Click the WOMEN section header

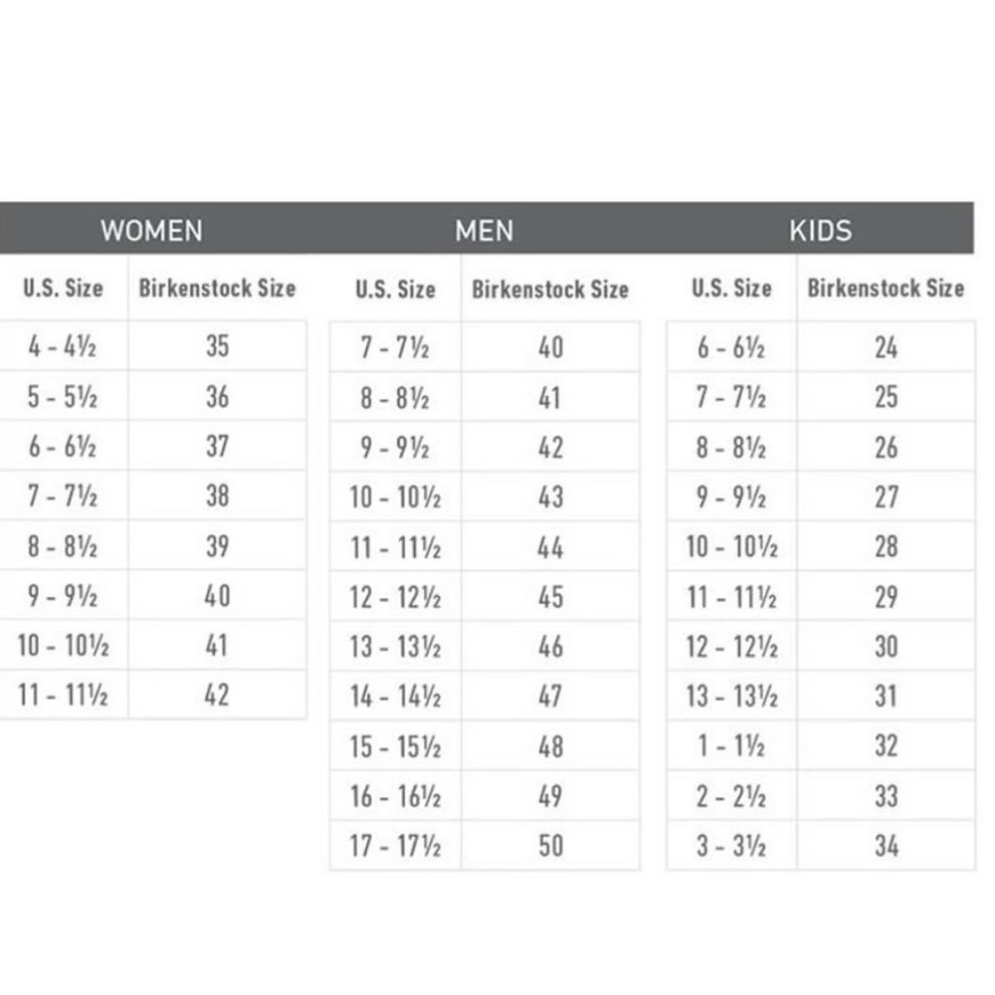click(x=151, y=231)
